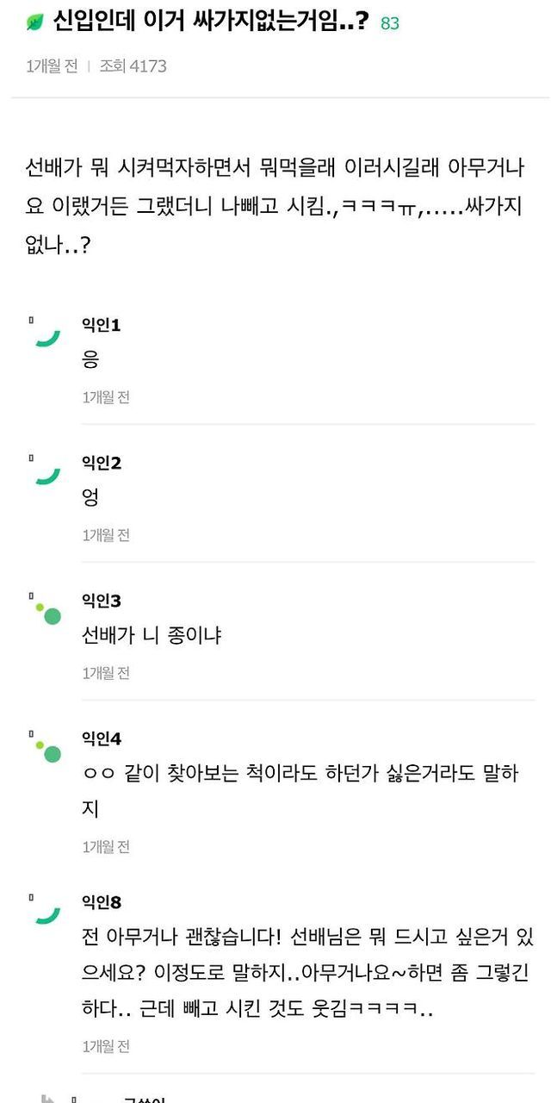Click 익인2's green crescent avatar
The height and width of the screenshot is (1103, 551).
click(x=47, y=474)
